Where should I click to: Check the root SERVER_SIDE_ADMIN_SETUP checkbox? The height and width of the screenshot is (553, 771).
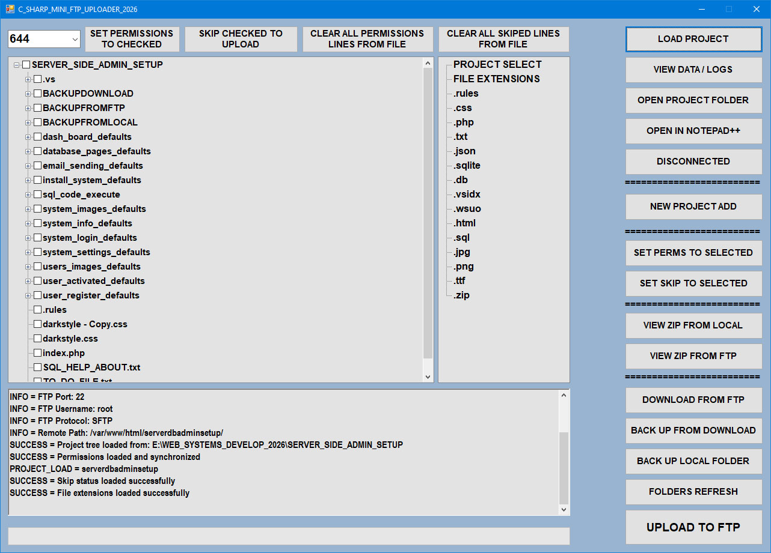tap(27, 65)
